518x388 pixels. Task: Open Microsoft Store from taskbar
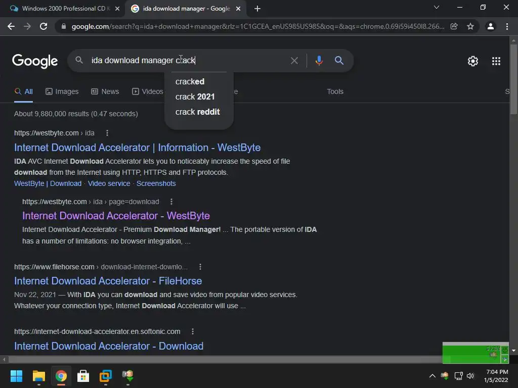[83, 376]
